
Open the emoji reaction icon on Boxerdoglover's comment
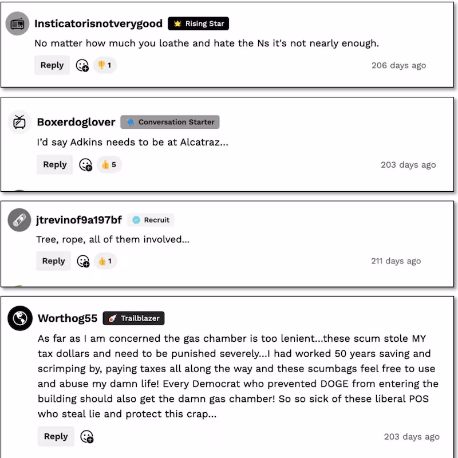pos(86,164)
